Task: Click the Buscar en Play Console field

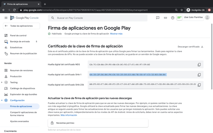Action: tap(99, 18)
